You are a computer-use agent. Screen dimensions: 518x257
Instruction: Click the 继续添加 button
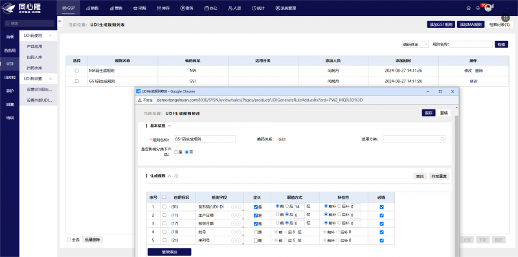pyautogui.click(x=169, y=252)
